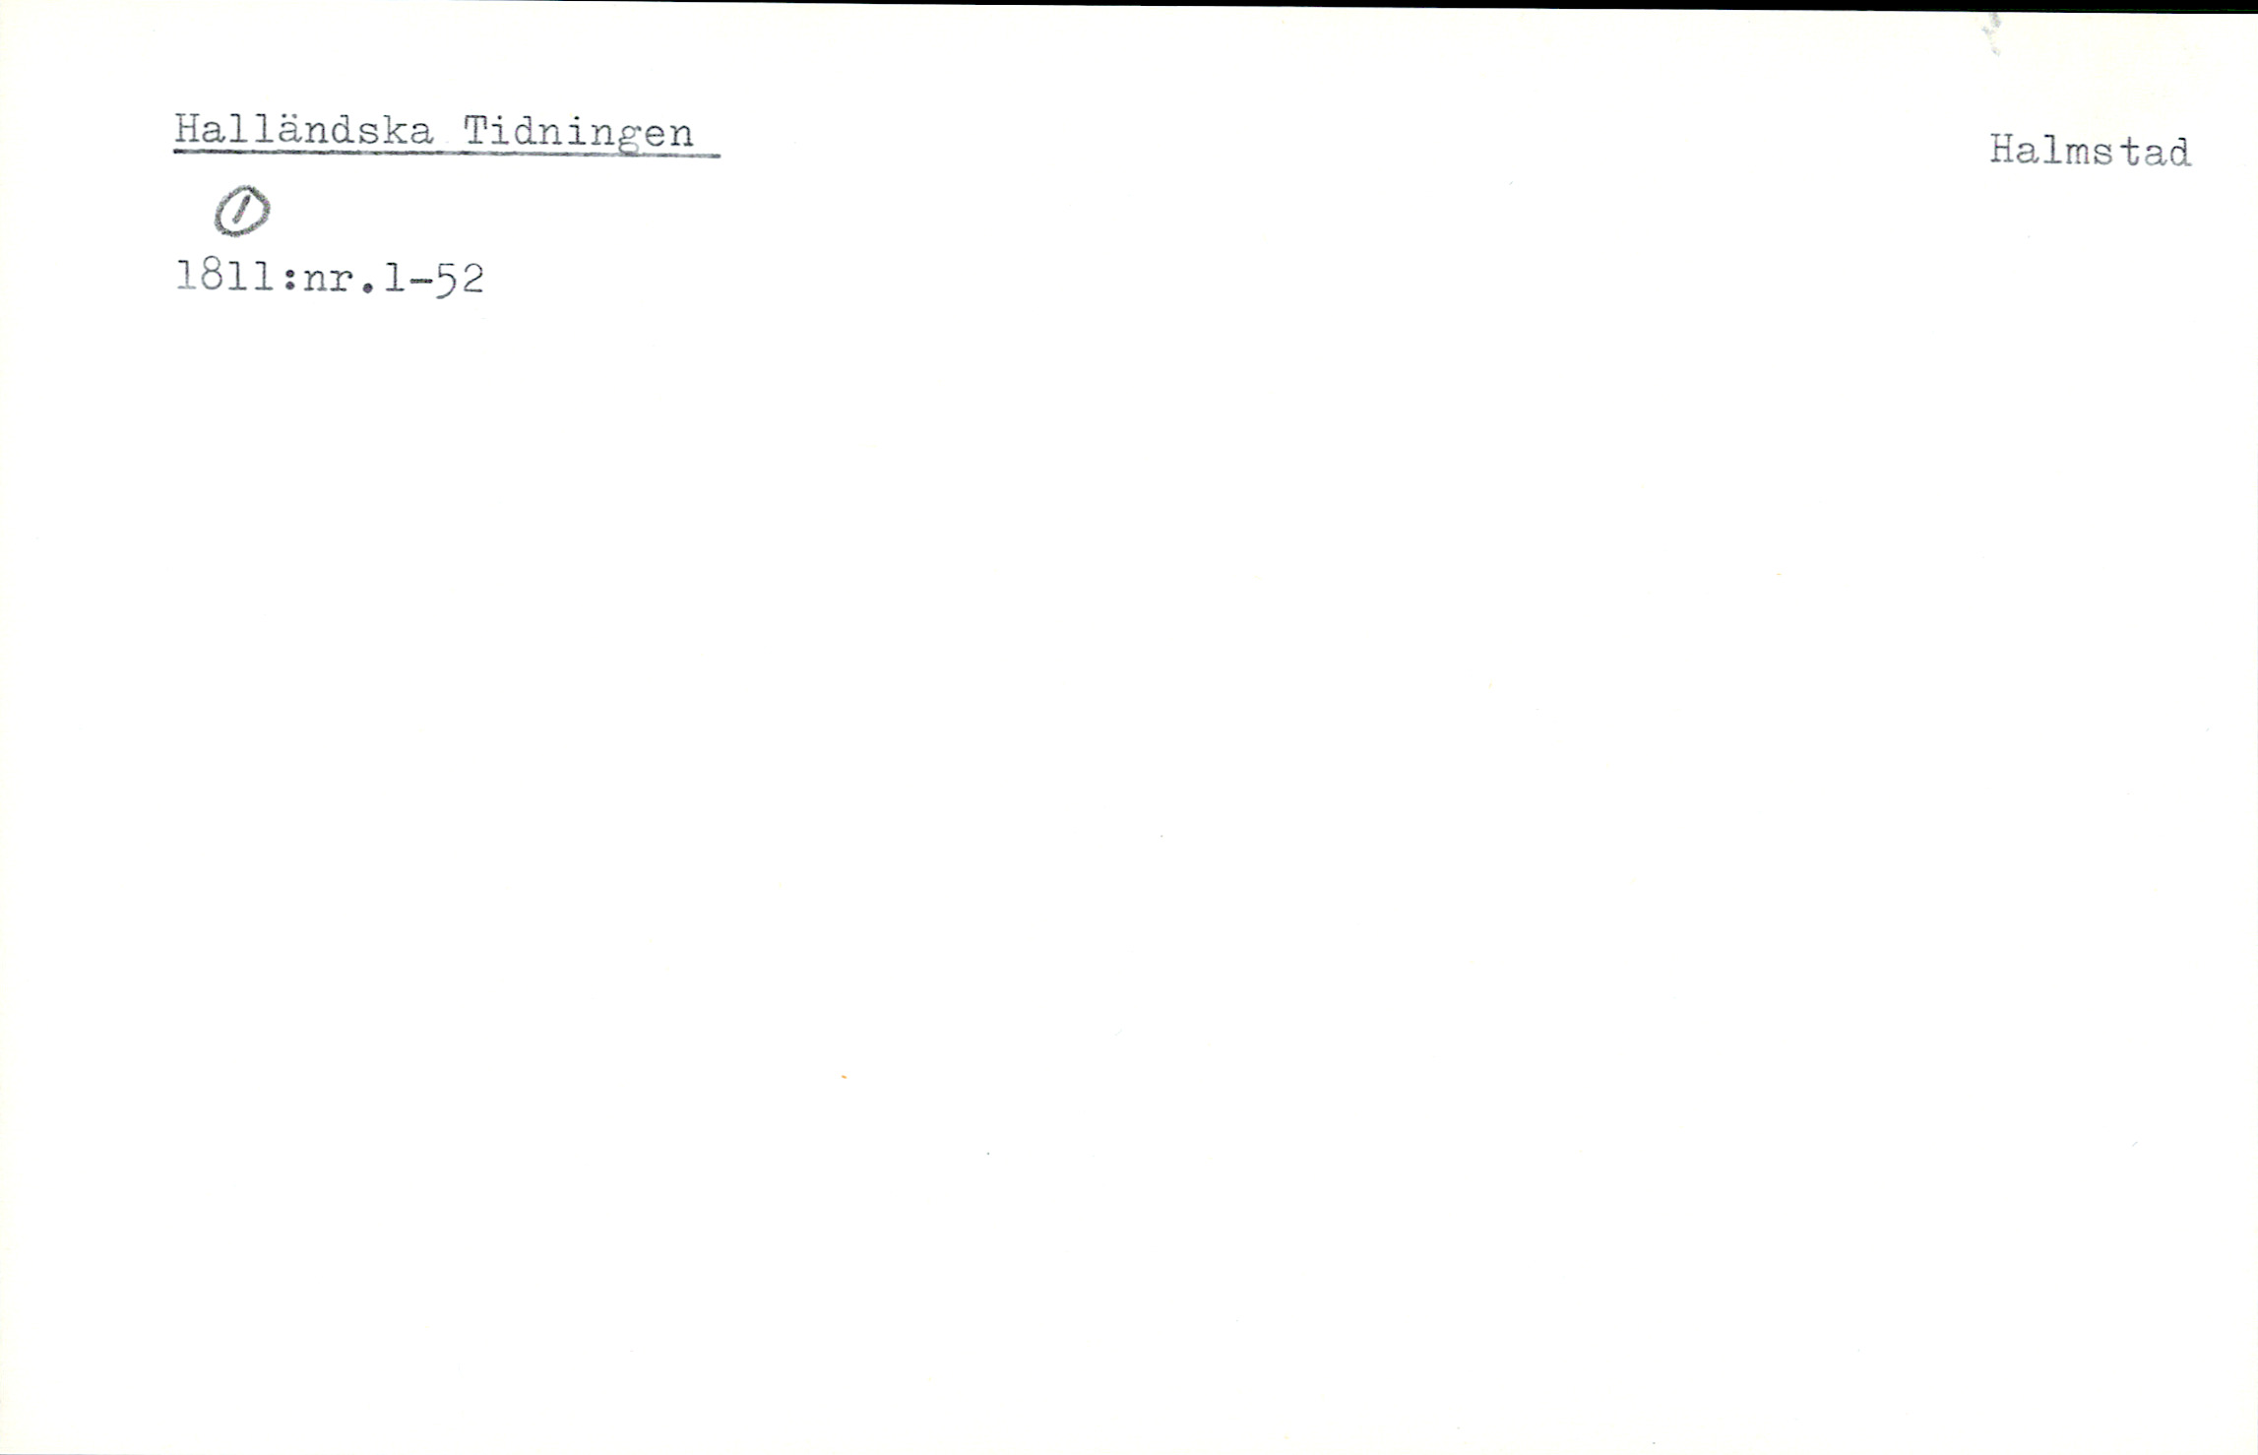This screenshot has height=1455, width=2258.
Task: Select the year "1811"
Action: (x=226, y=277)
